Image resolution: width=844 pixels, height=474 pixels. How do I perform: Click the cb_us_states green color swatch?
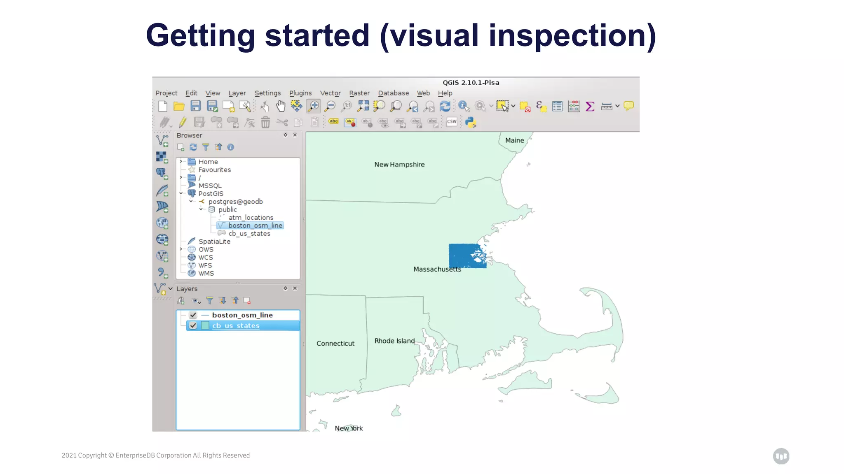click(x=205, y=325)
